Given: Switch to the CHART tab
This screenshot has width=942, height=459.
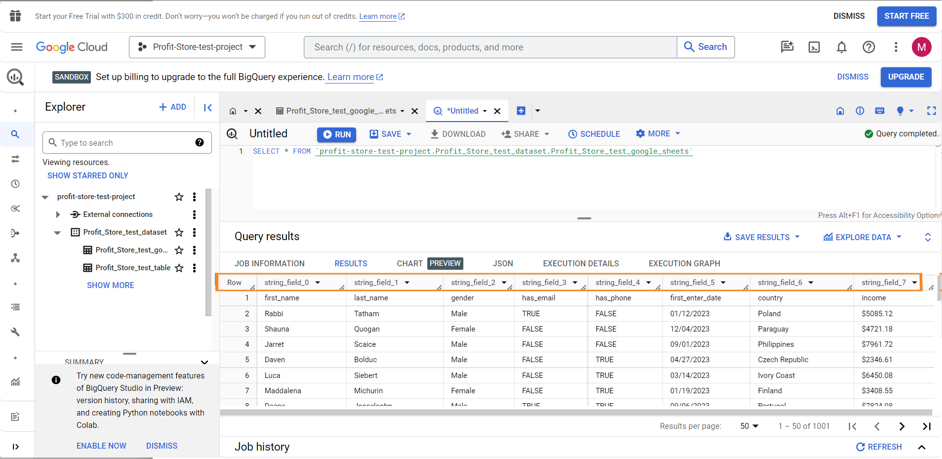Looking at the screenshot, I should pyautogui.click(x=410, y=263).
